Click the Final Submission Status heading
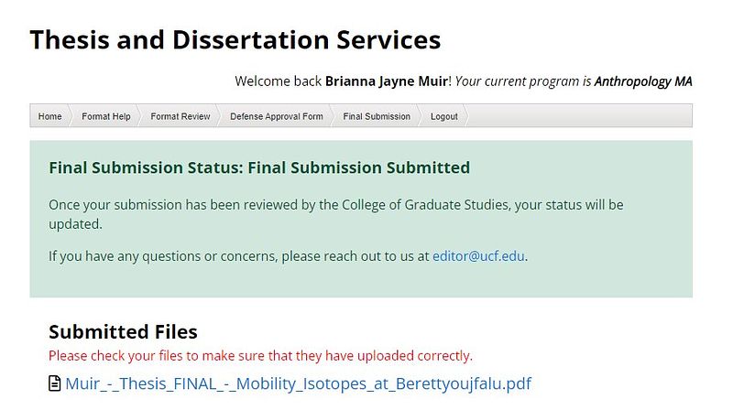Image resolution: width=733 pixels, height=410 pixels. coord(259,167)
